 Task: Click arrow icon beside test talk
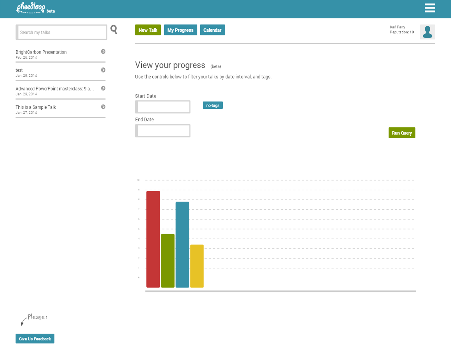click(103, 70)
